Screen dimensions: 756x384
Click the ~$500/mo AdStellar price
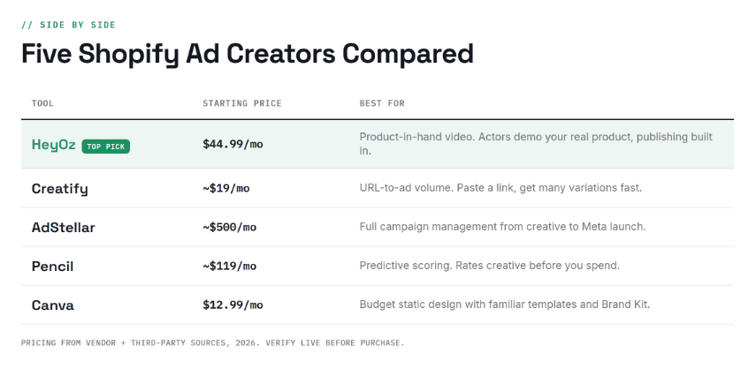coord(230,227)
